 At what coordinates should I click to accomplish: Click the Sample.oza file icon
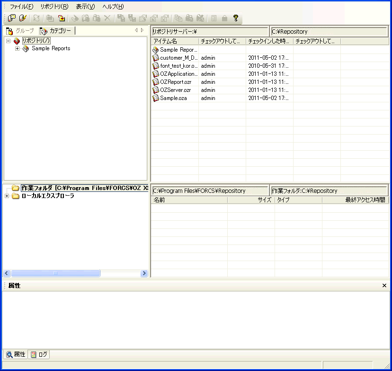coord(155,98)
